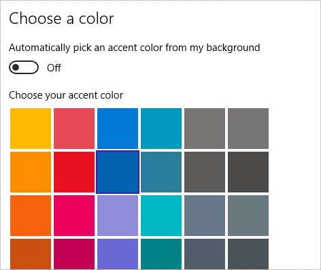
Task: Choose the dark crimson swatch in bottom row
Action: click(x=74, y=254)
